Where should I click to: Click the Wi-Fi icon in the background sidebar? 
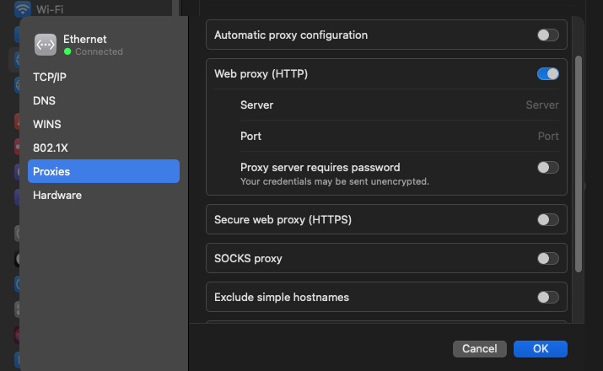click(22, 8)
